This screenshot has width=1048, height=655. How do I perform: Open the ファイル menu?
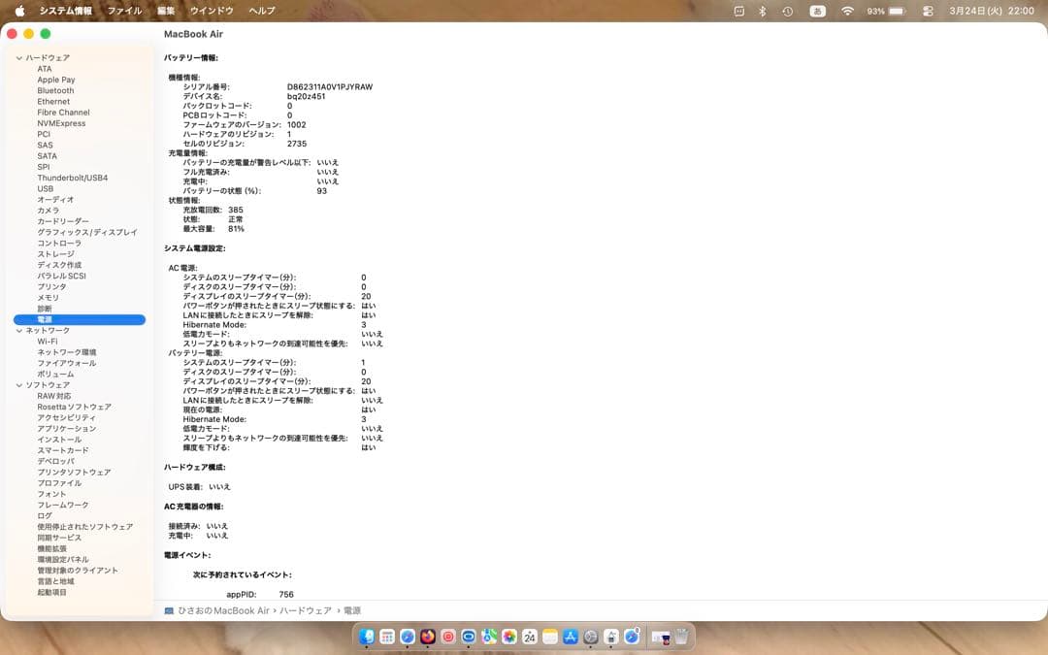[125, 11]
